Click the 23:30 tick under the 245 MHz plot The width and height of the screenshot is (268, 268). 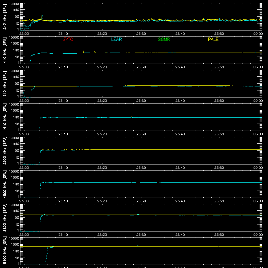tap(141, 34)
